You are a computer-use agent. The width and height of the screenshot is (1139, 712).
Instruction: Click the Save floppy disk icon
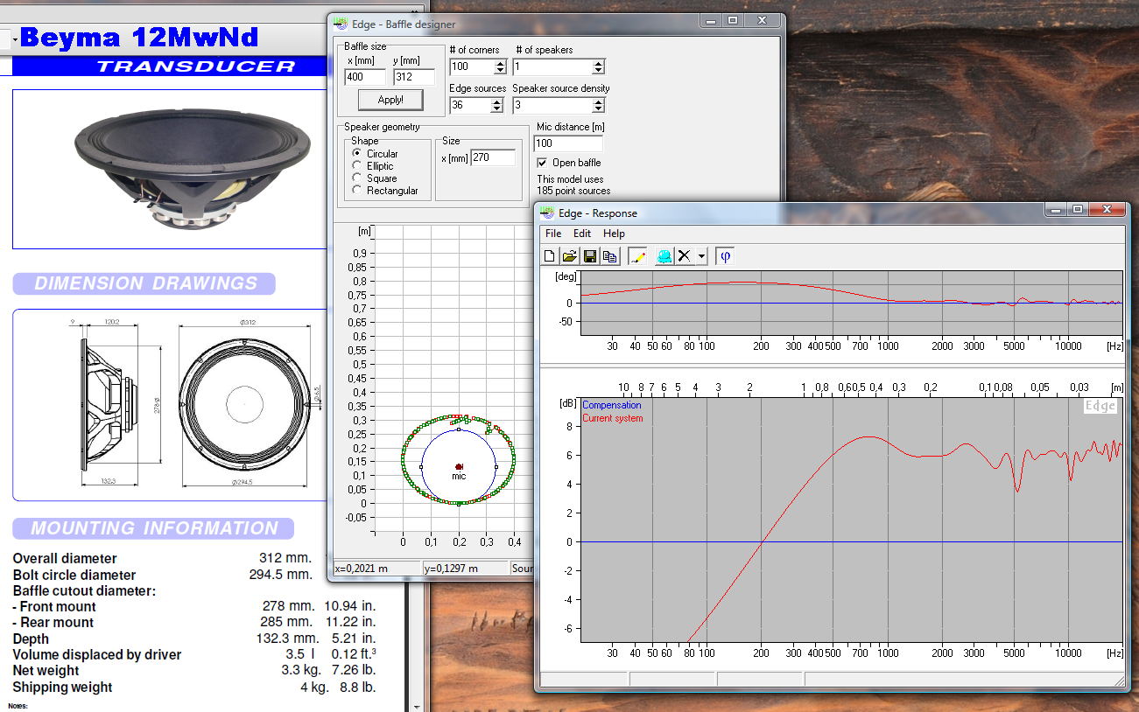point(589,256)
